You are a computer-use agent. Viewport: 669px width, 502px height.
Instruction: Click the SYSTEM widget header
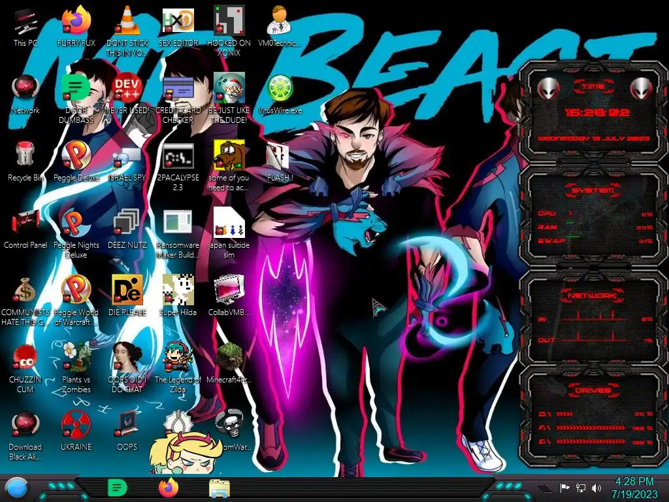click(593, 190)
